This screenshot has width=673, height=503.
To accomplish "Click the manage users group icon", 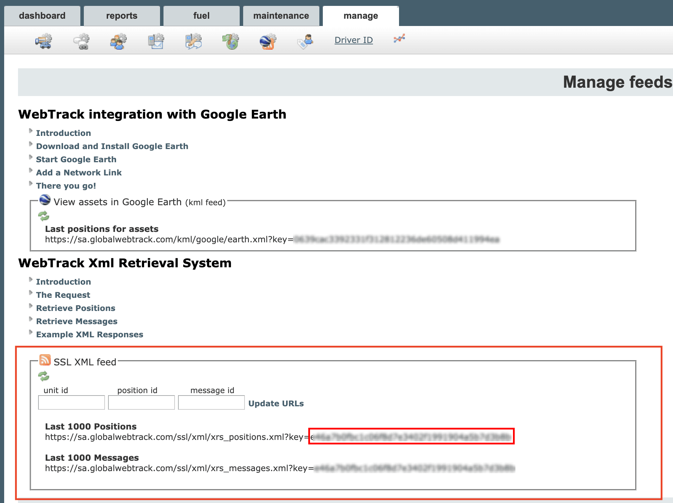I will (x=118, y=41).
